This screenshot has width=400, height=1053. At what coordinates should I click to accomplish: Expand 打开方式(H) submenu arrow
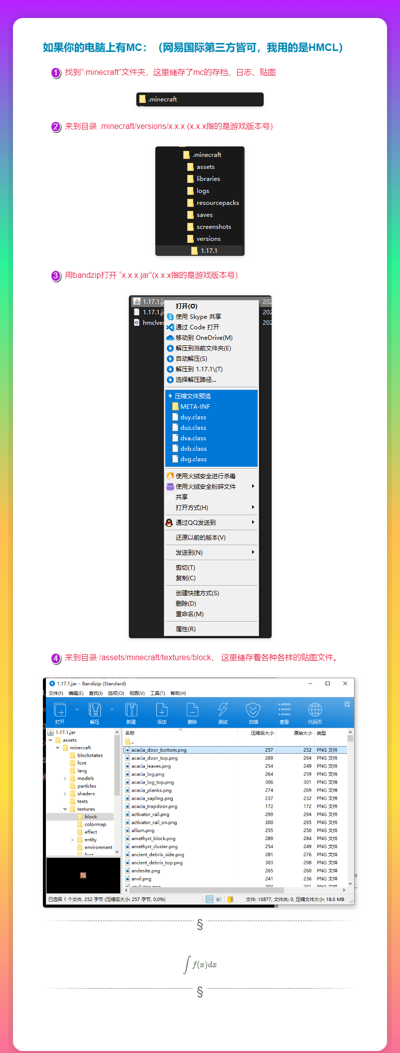253,507
